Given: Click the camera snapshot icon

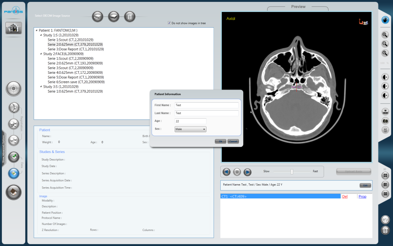Looking at the screenshot, I should [385, 121].
